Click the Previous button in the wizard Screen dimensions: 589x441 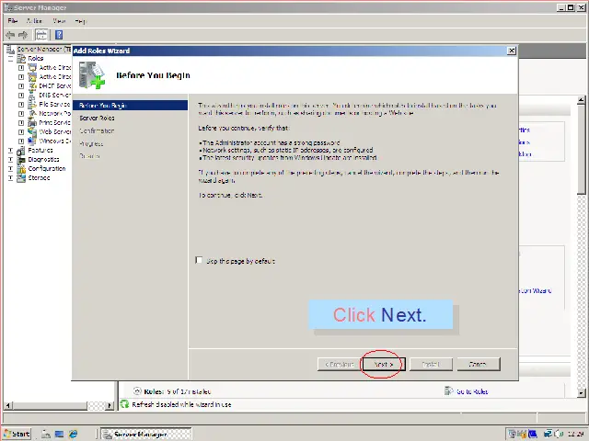tap(340, 364)
